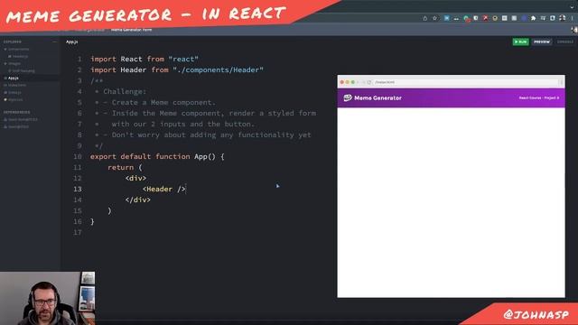Open Header.js in the file tree
Image resolution: width=578 pixels, height=325 pixels.
point(18,56)
